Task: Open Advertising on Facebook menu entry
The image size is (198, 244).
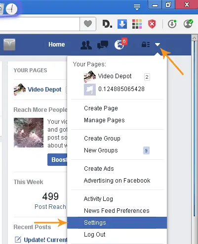Action: click(x=117, y=181)
